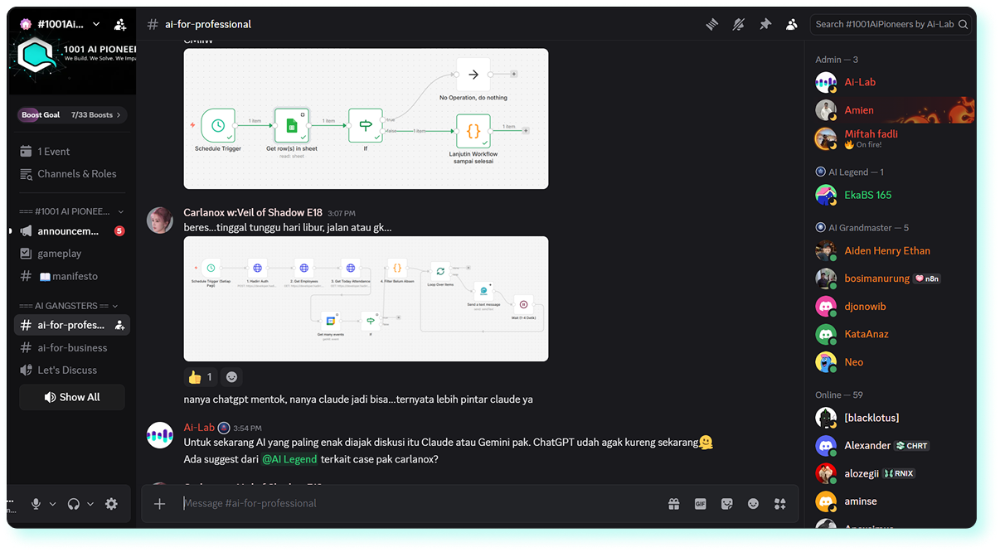Open notification settings bell-slash icon
This screenshot has width=1000, height=552.
click(738, 25)
